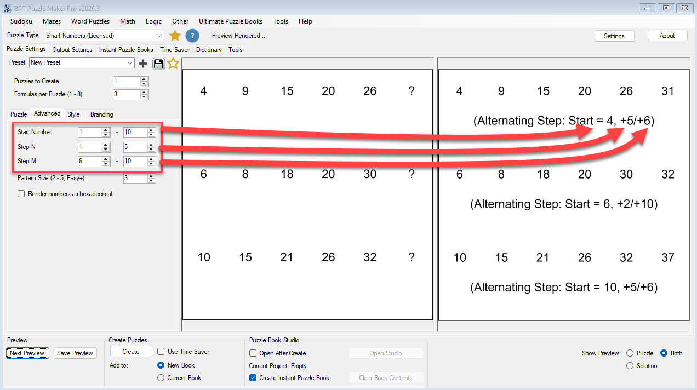
Task: Switch to the Time Saver tab
Action: click(x=175, y=50)
